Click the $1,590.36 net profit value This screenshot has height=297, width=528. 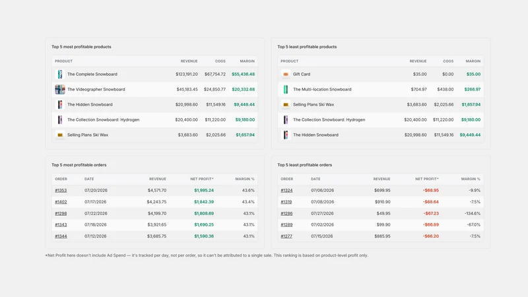204,236
